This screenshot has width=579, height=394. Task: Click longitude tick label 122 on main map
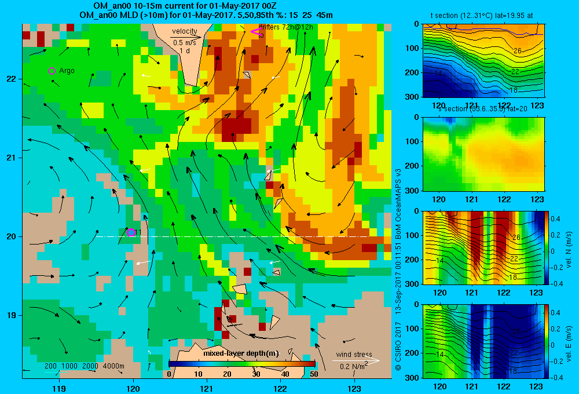280,388
